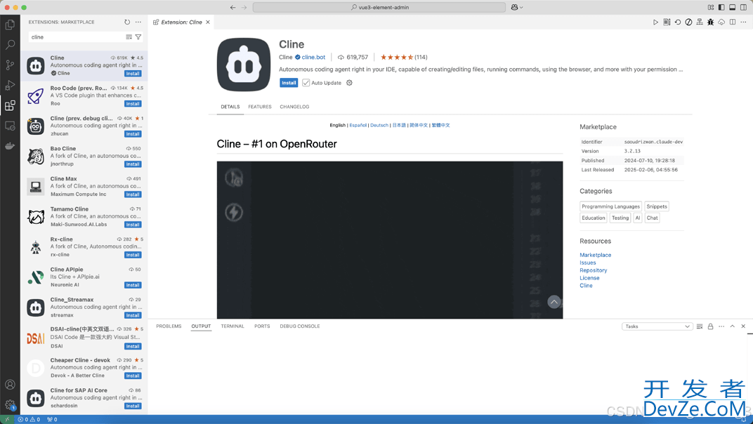Open the Issues resource link

click(x=587, y=263)
